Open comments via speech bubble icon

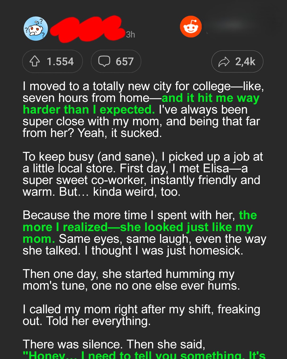104,61
